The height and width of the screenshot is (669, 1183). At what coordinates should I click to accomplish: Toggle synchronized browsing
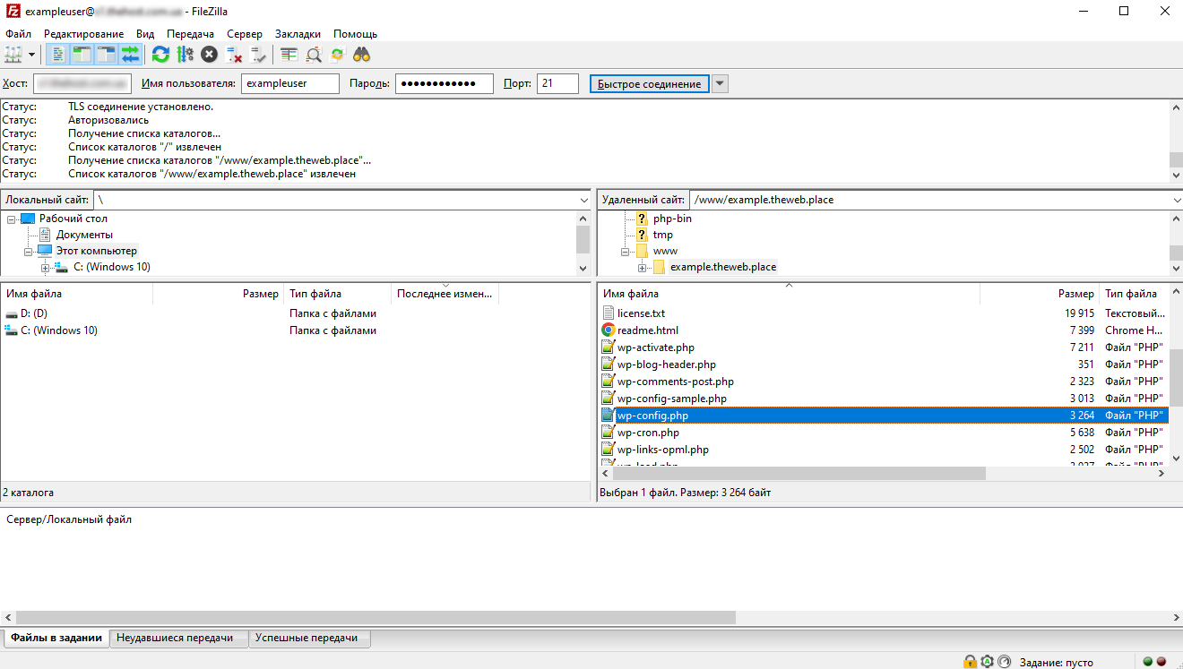tap(337, 55)
